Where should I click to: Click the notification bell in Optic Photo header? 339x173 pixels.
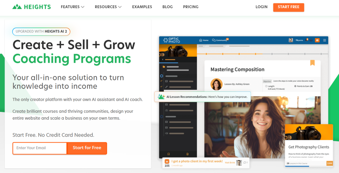[306, 40]
